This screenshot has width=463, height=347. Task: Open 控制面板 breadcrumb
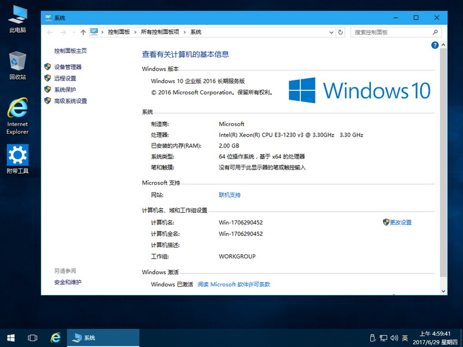[x=119, y=32]
